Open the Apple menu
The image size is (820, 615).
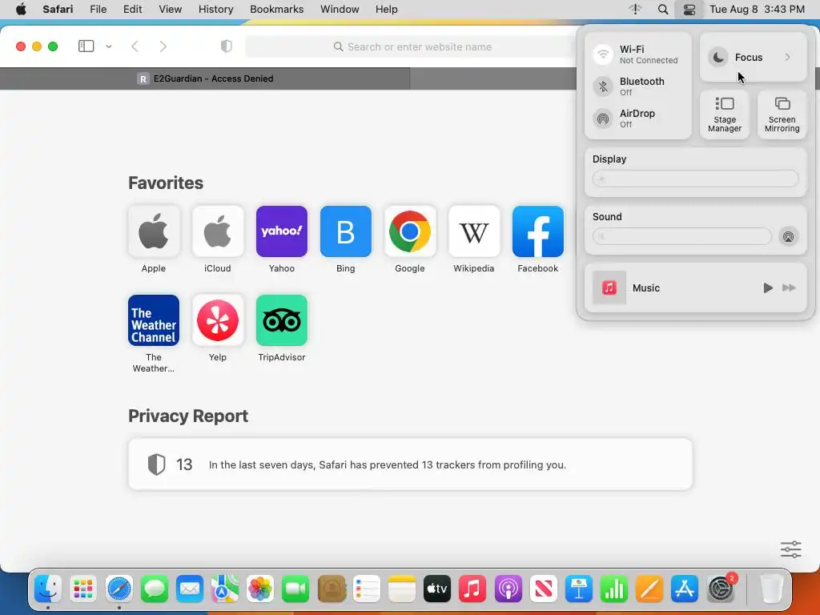[21, 10]
